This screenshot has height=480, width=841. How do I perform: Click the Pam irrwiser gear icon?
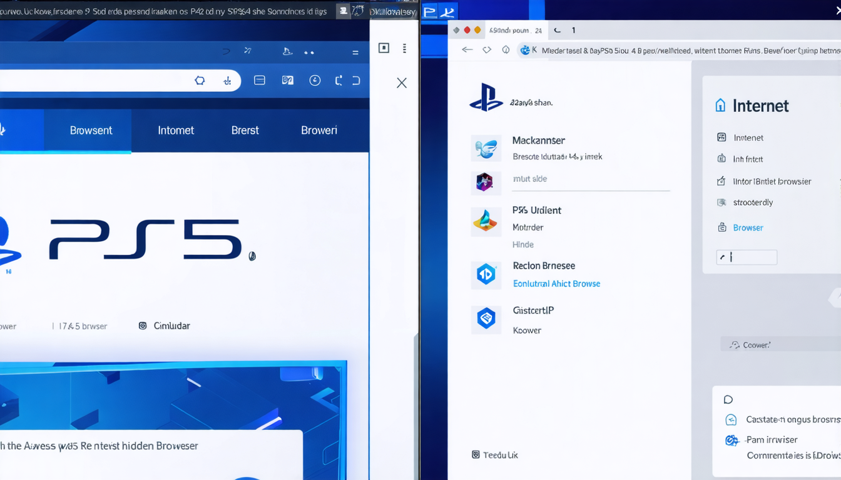(x=731, y=440)
